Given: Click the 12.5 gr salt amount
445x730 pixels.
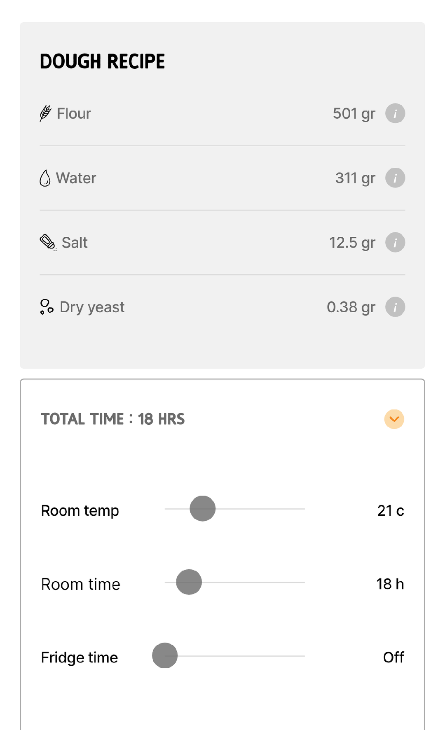Looking at the screenshot, I should tap(352, 243).
